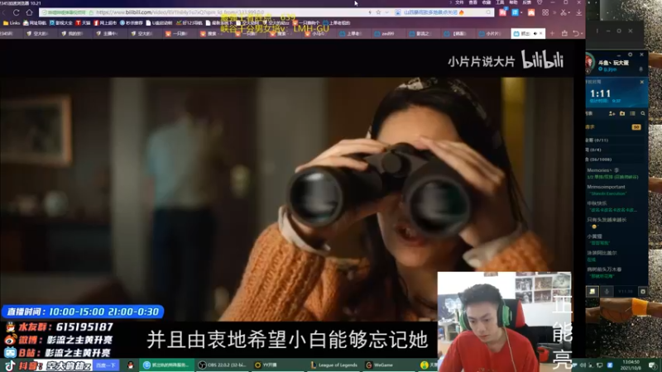
Task: Open the 好123导航 bookmark
Action: [x=189, y=23]
